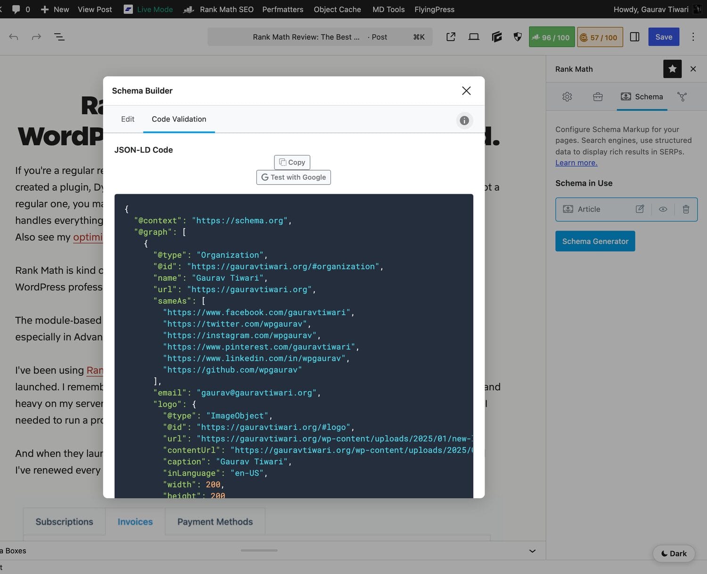Open Rank Math SEO admin menu
The height and width of the screenshot is (574, 707).
click(218, 9)
